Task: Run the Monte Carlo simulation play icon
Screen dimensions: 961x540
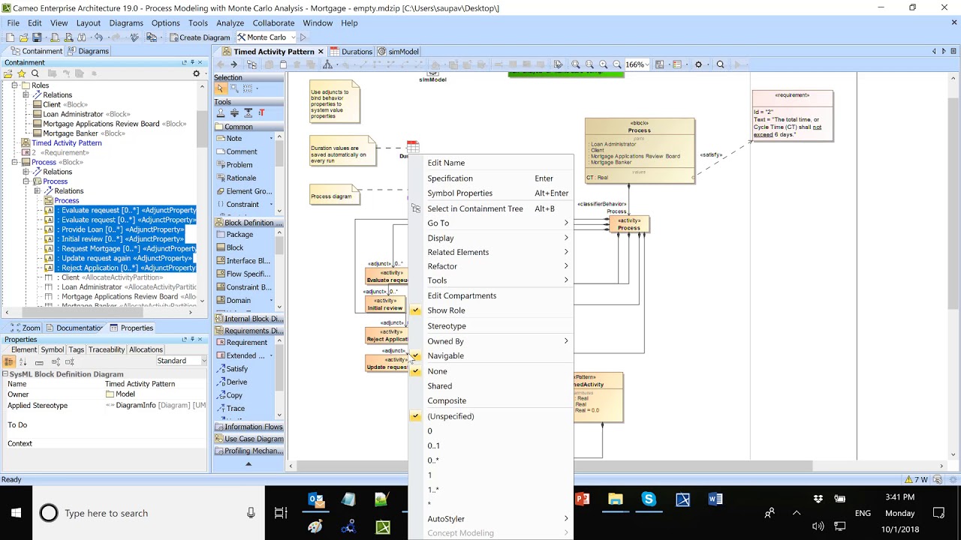Action: 303,37
